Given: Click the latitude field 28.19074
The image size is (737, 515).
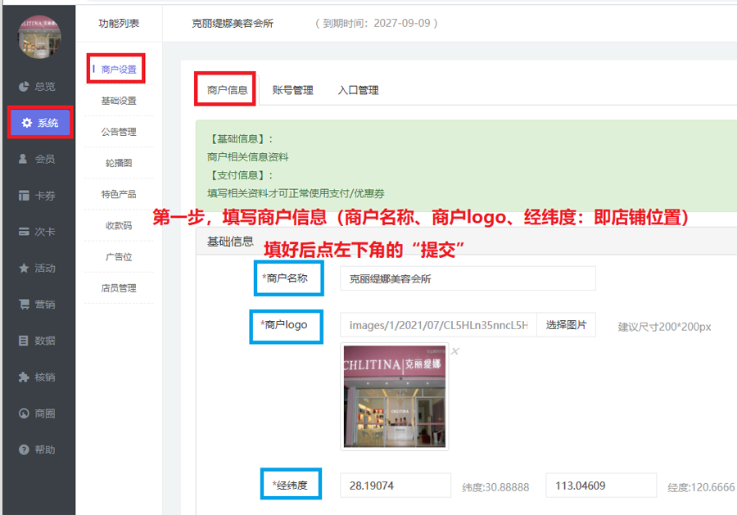Looking at the screenshot, I should pos(396,486).
